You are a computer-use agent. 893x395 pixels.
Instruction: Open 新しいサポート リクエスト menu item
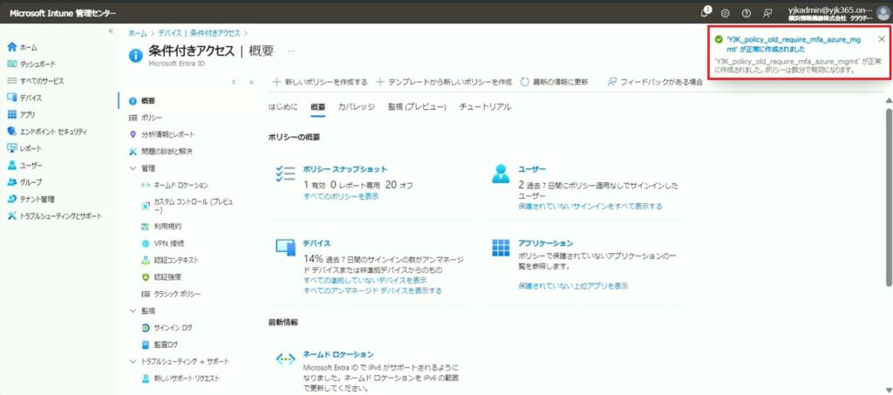[x=181, y=378]
